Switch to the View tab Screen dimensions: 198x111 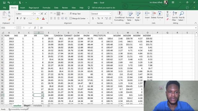point(74,8)
